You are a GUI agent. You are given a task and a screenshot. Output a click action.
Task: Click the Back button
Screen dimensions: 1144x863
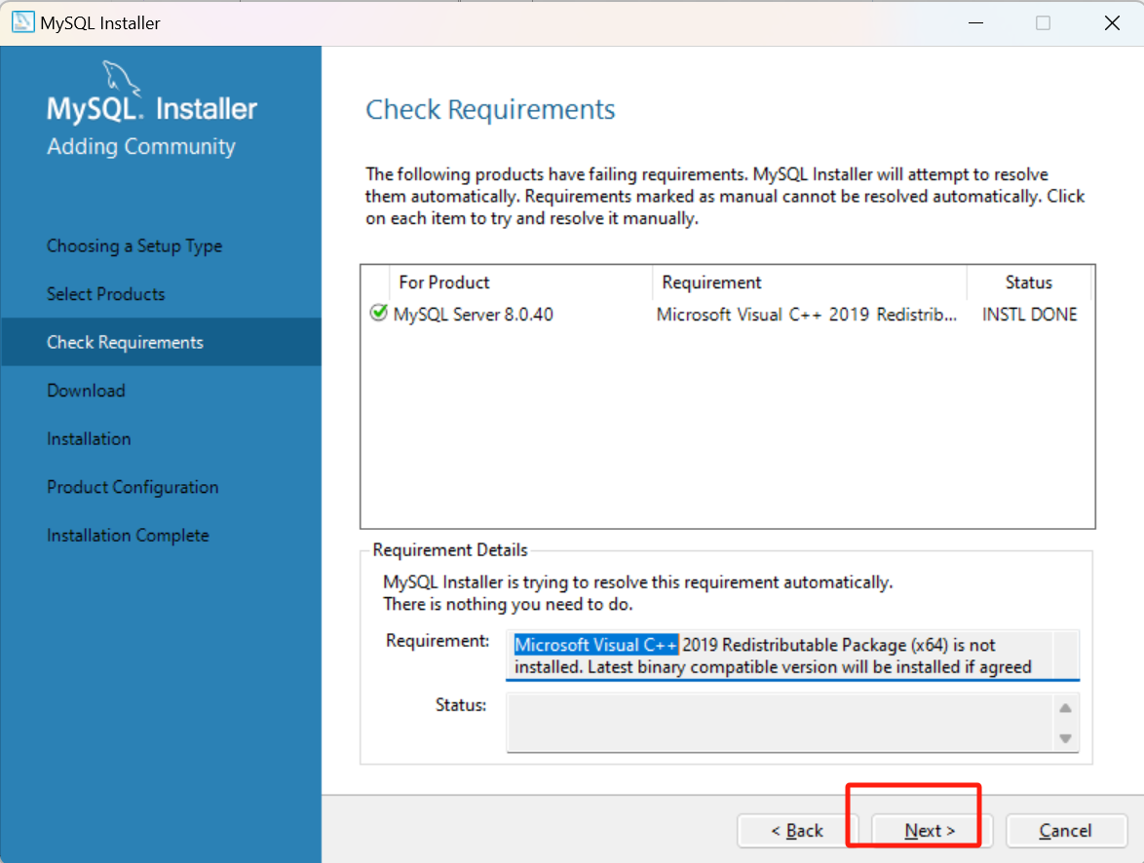click(797, 830)
